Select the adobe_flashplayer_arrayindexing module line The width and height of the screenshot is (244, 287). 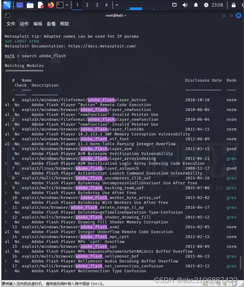(89, 158)
